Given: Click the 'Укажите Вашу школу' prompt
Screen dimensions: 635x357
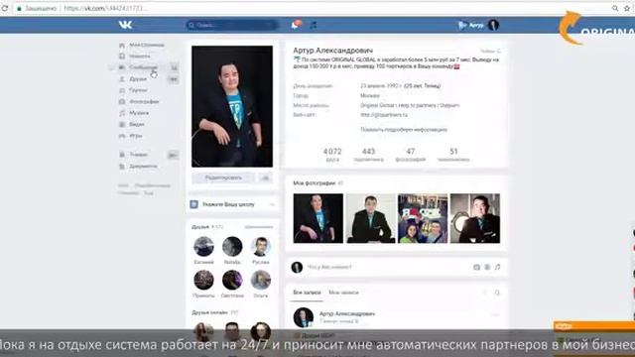Looking at the screenshot, I should pos(228,204).
